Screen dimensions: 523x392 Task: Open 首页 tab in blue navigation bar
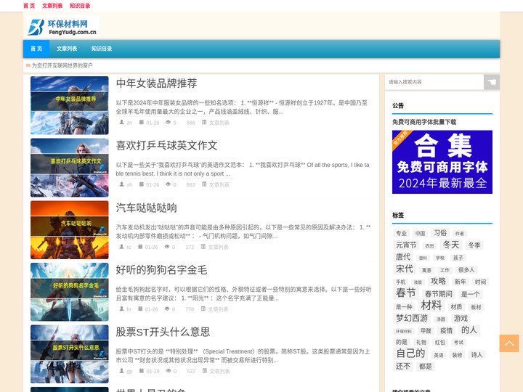click(36, 49)
